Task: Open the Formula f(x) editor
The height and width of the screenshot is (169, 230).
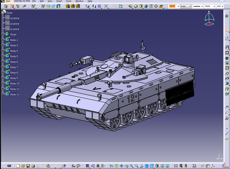Action: [74, 166]
